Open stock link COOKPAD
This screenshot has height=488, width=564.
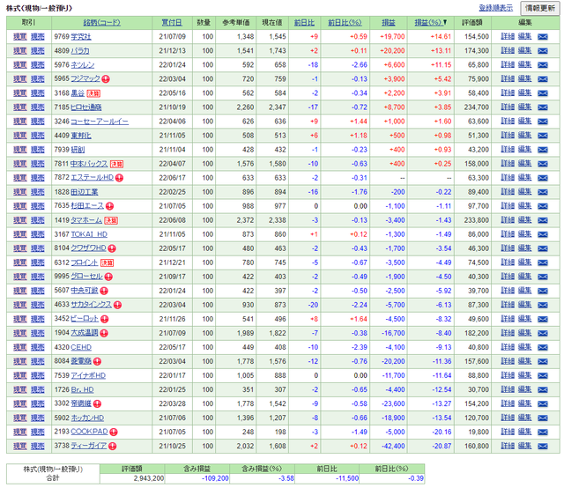89,432
